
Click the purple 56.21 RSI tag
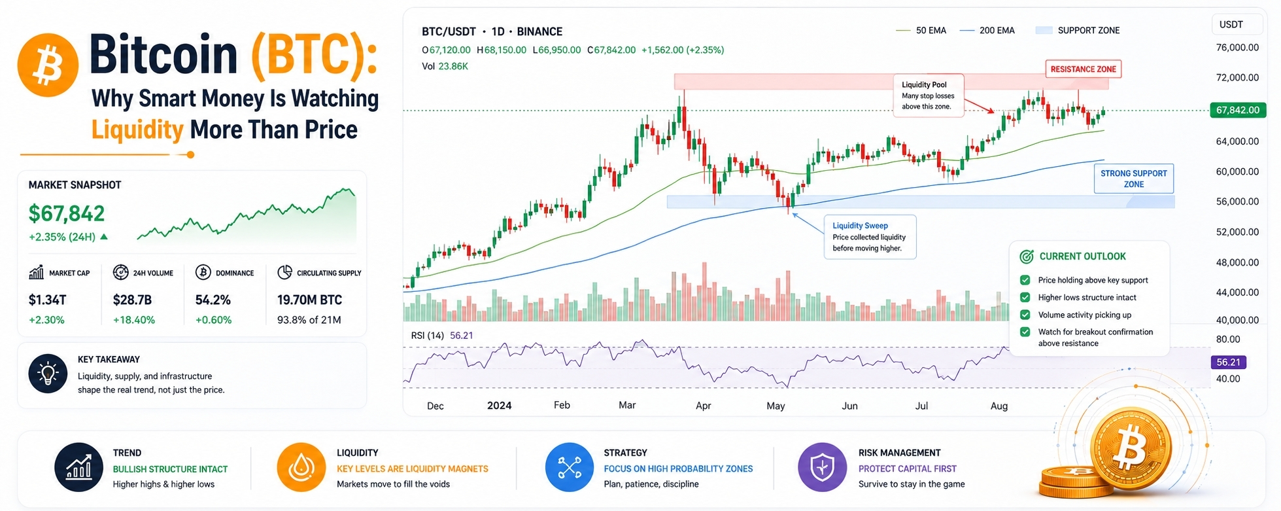1228,362
